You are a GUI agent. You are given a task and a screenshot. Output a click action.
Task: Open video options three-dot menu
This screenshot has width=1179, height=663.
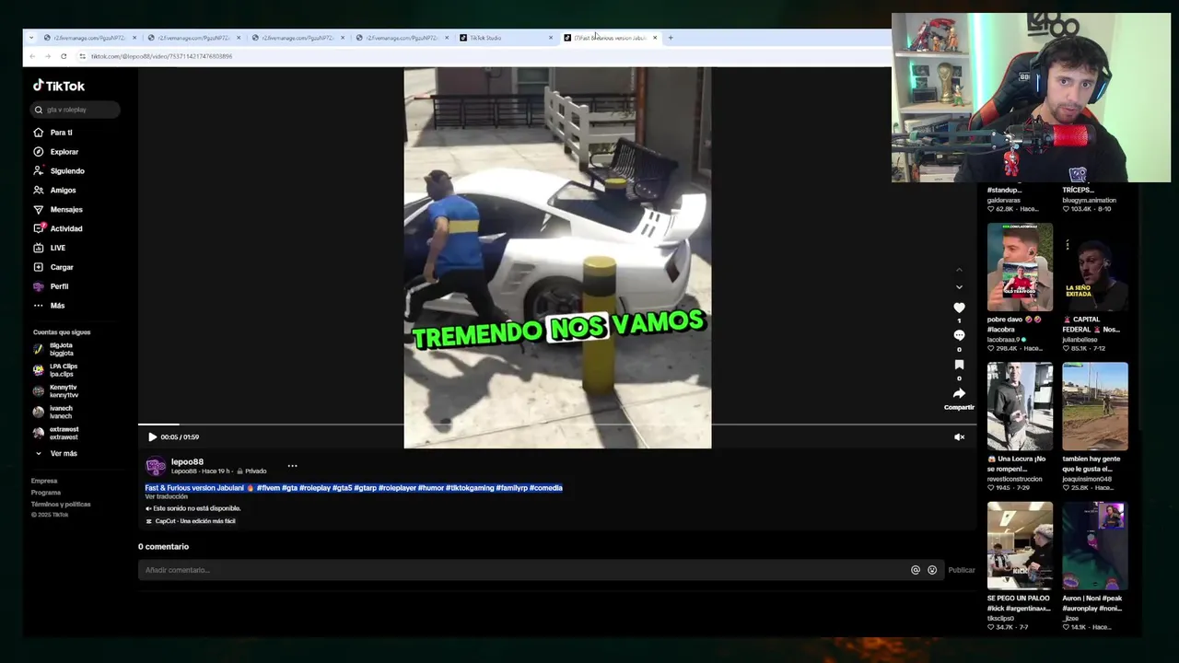[292, 466]
